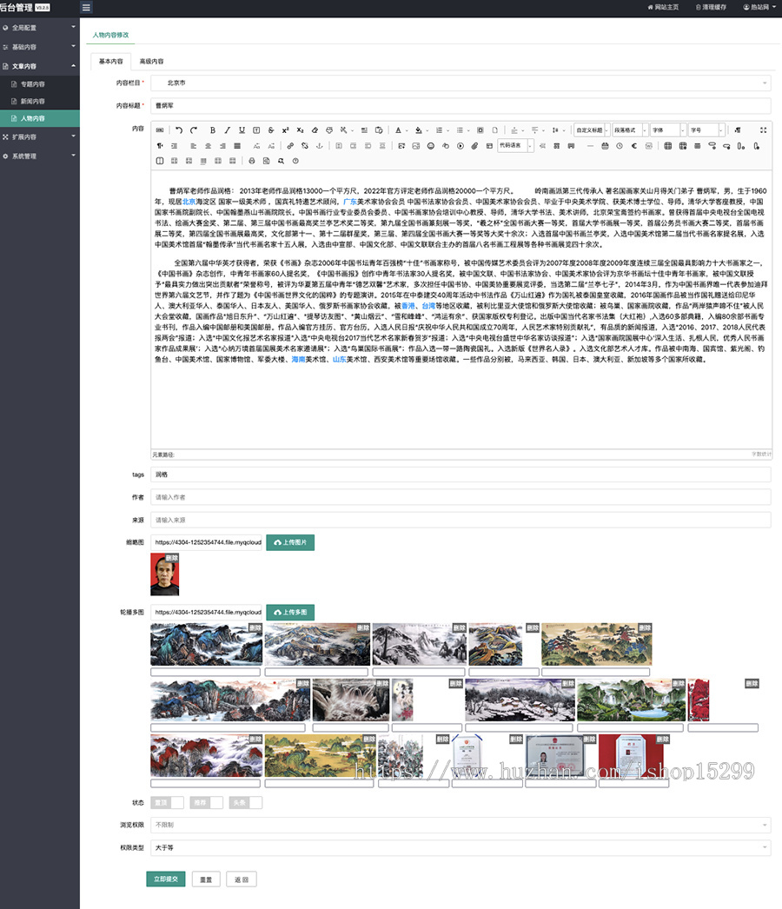
Task: Apply subscript formatting
Action: (x=300, y=130)
